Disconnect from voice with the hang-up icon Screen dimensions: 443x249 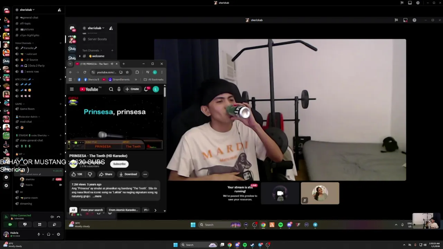coord(58,217)
